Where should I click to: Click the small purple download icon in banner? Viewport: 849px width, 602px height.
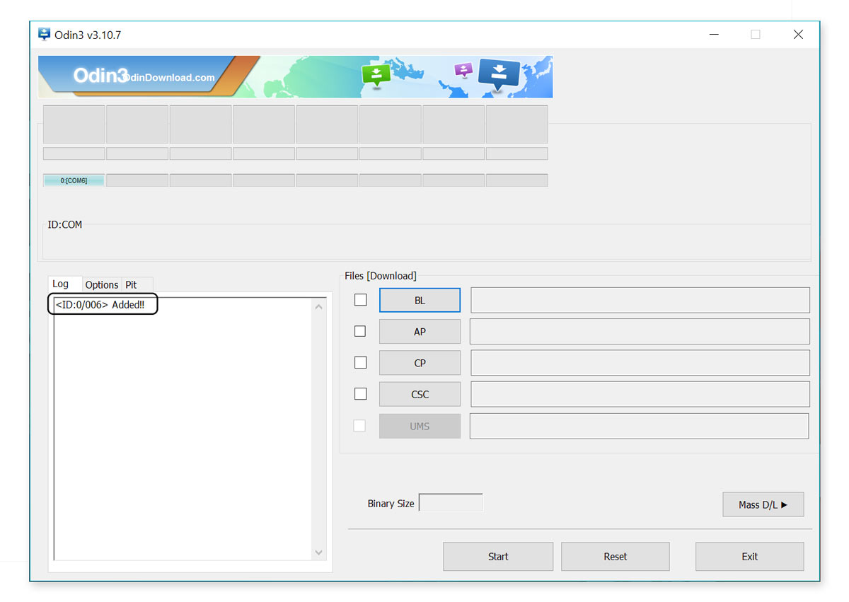(x=463, y=70)
